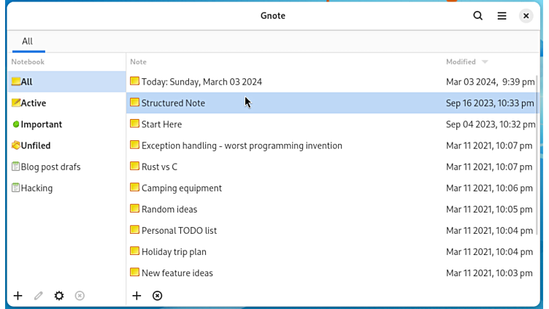The width and height of the screenshot is (549, 309).
Task: Click the add notebook plus icon
Action: (18, 296)
